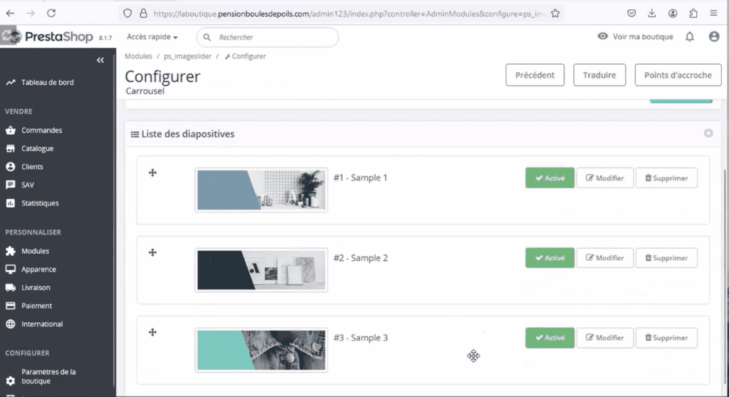
Task: Open the Paiement menu item
Action: [37, 306]
